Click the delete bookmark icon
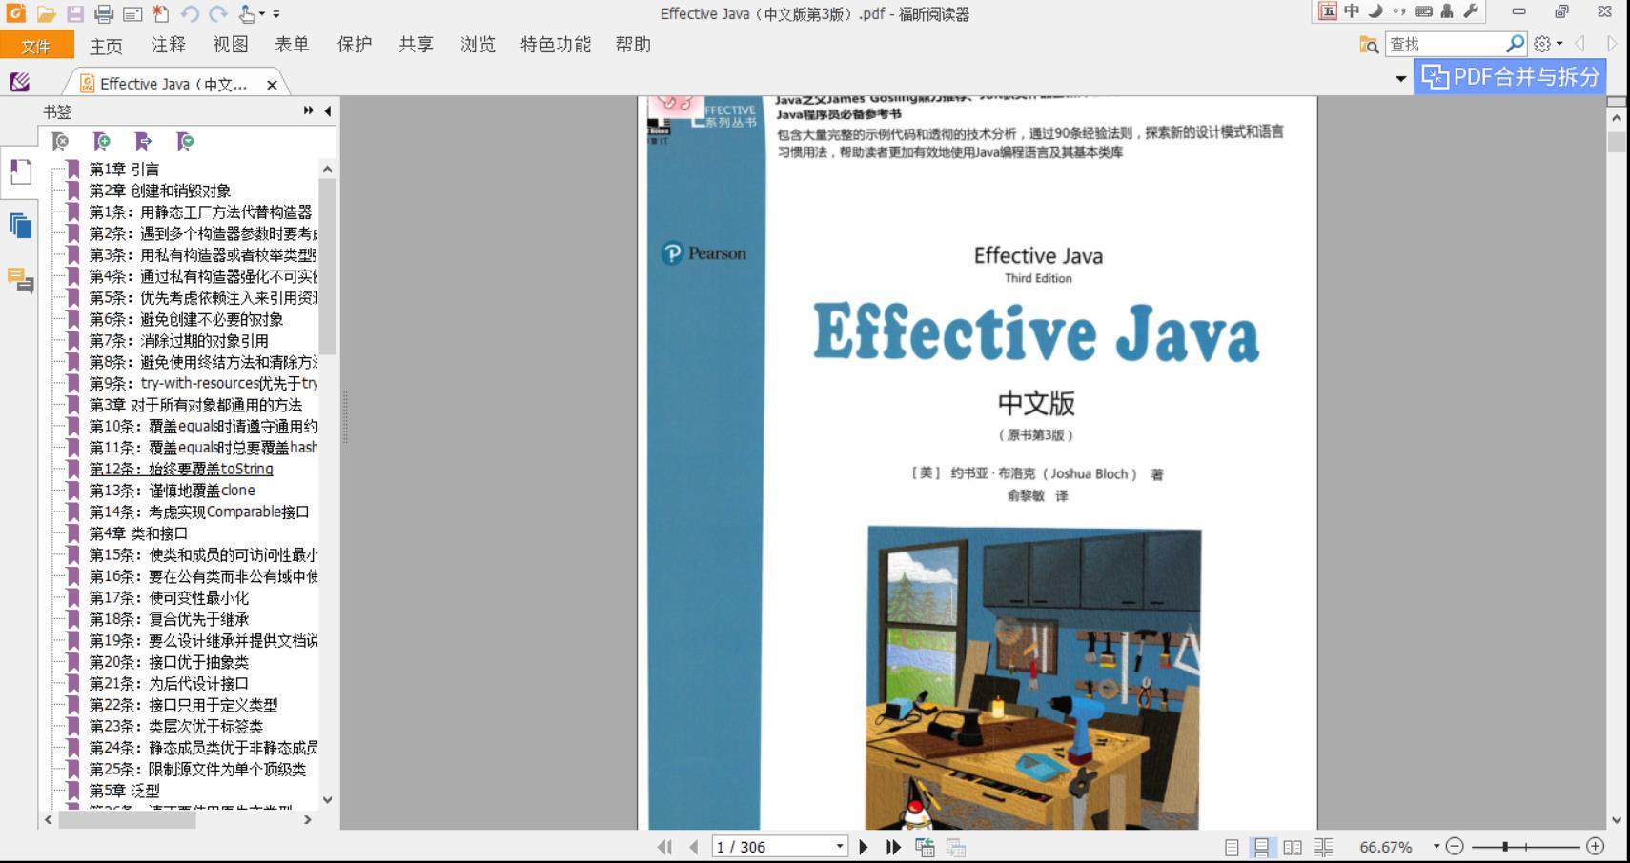This screenshot has height=863, width=1630. pyautogui.click(x=60, y=141)
